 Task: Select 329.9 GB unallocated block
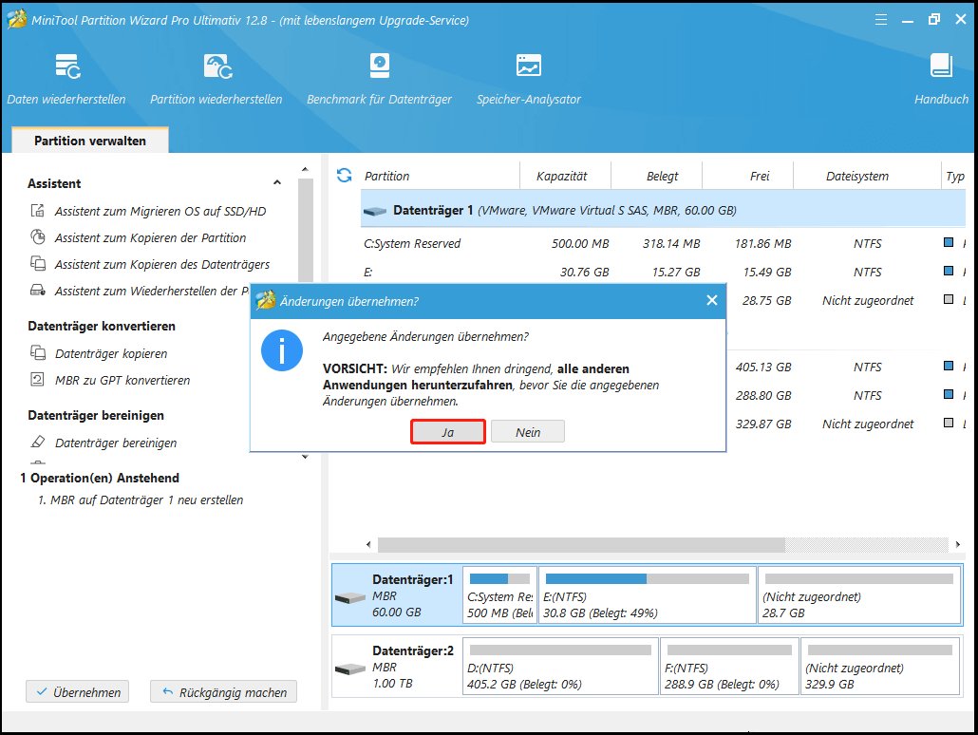879,667
